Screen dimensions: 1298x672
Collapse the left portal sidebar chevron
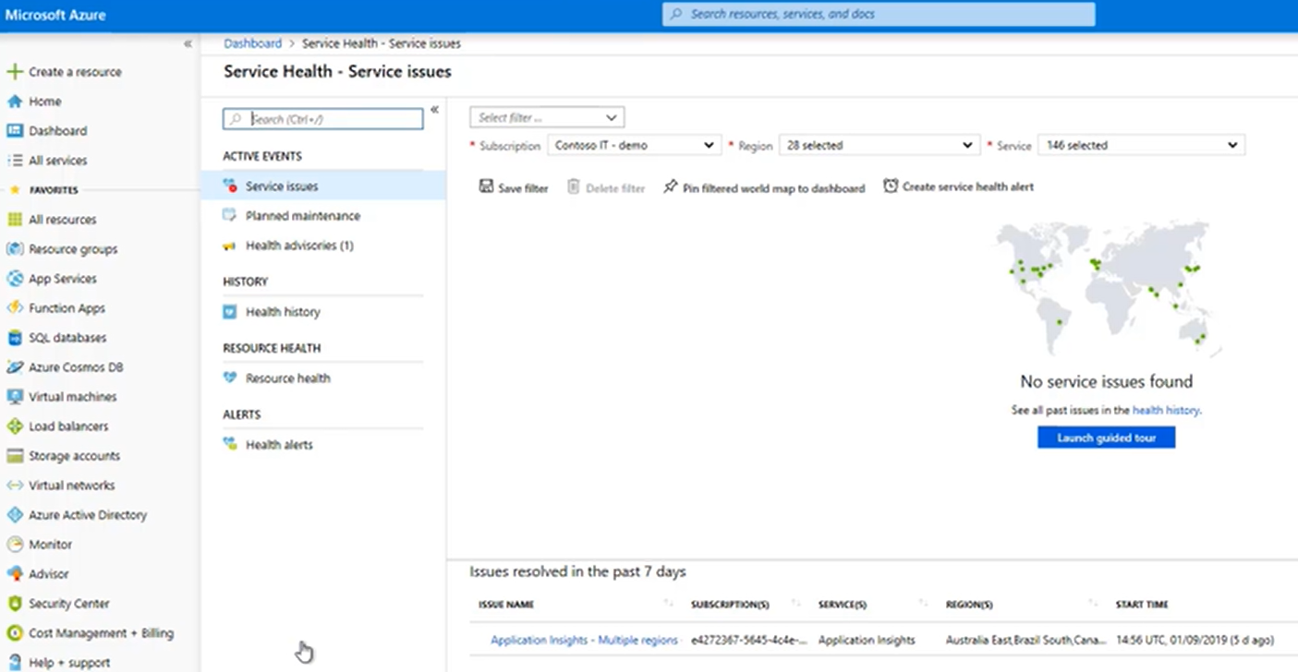[188, 43]
